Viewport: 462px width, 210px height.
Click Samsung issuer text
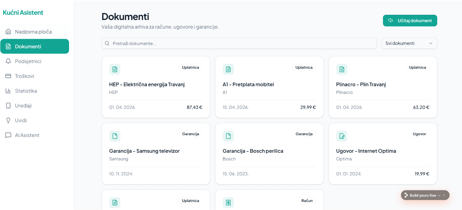pyautogui.click(x=119, y=159)
